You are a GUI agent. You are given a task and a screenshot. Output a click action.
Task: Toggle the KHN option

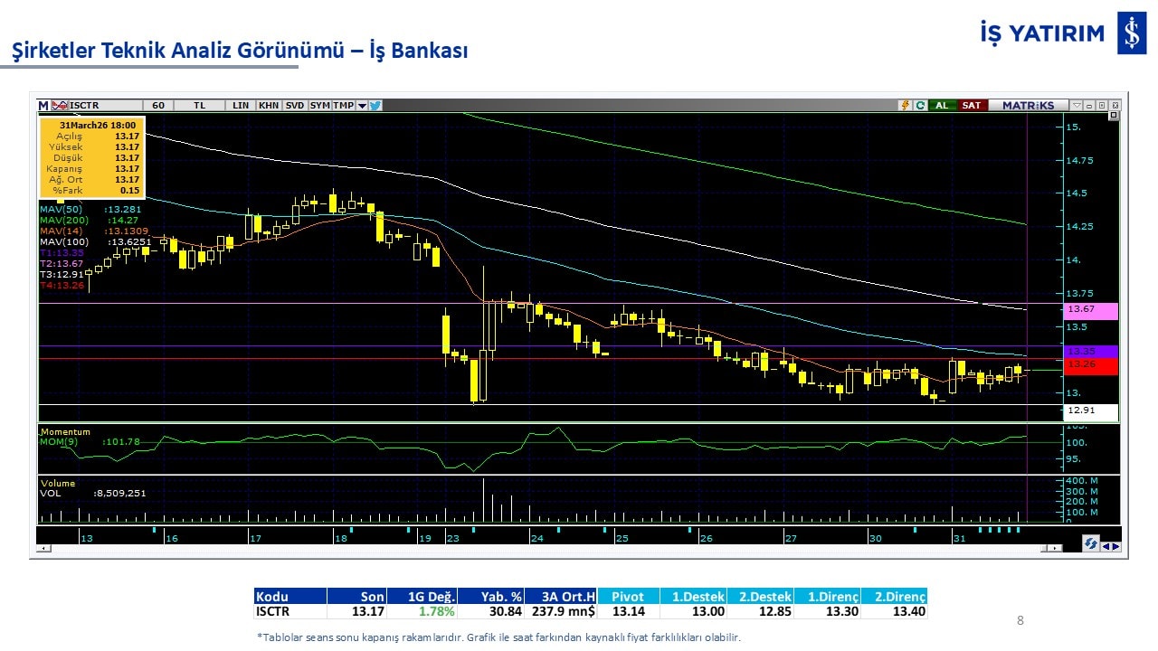click(269, 106)
